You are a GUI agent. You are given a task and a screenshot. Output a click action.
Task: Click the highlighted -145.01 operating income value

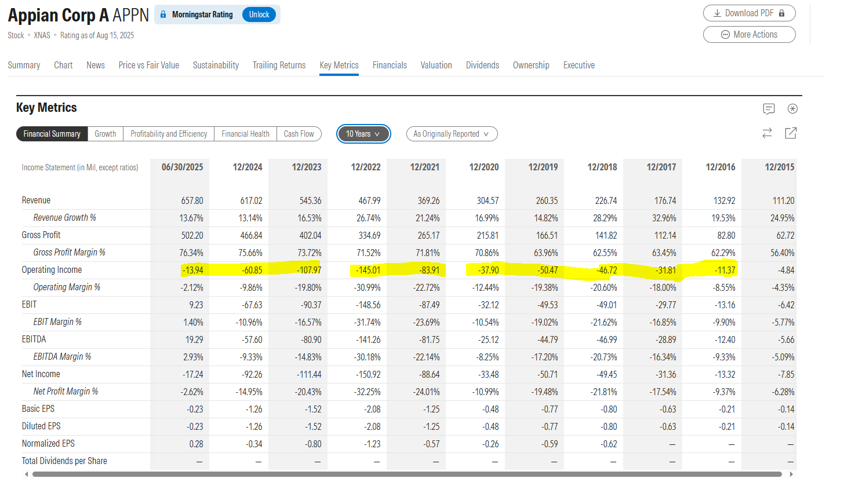coord(368,270)
